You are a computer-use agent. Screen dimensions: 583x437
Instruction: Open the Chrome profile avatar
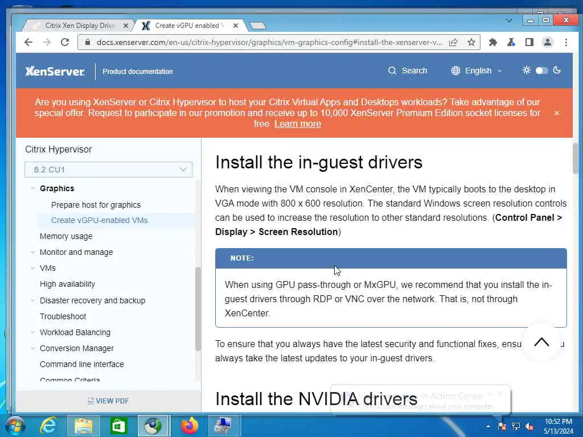[548, 42]
